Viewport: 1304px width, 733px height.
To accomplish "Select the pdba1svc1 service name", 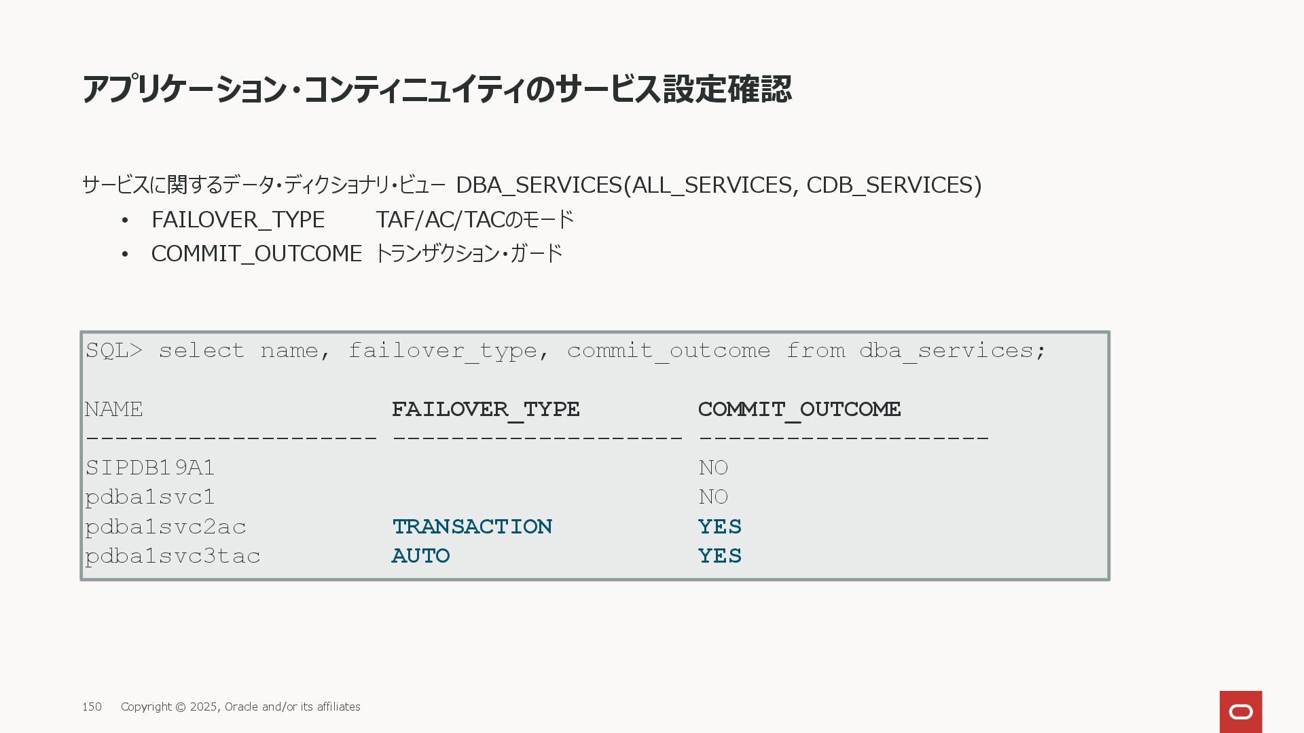I will click(x=150, y=497).
